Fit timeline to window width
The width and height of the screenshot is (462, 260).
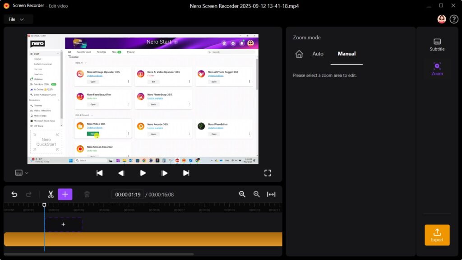coord(271,194)
